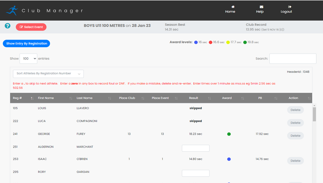Open the Home icon in header

point(233,7)
